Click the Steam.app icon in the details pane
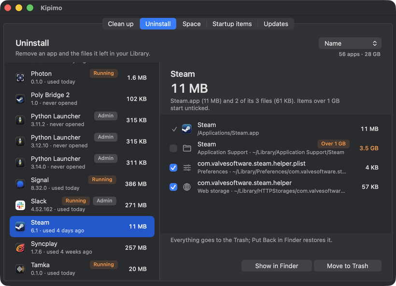This screenshot has height=286, width=396. point(187,129)
